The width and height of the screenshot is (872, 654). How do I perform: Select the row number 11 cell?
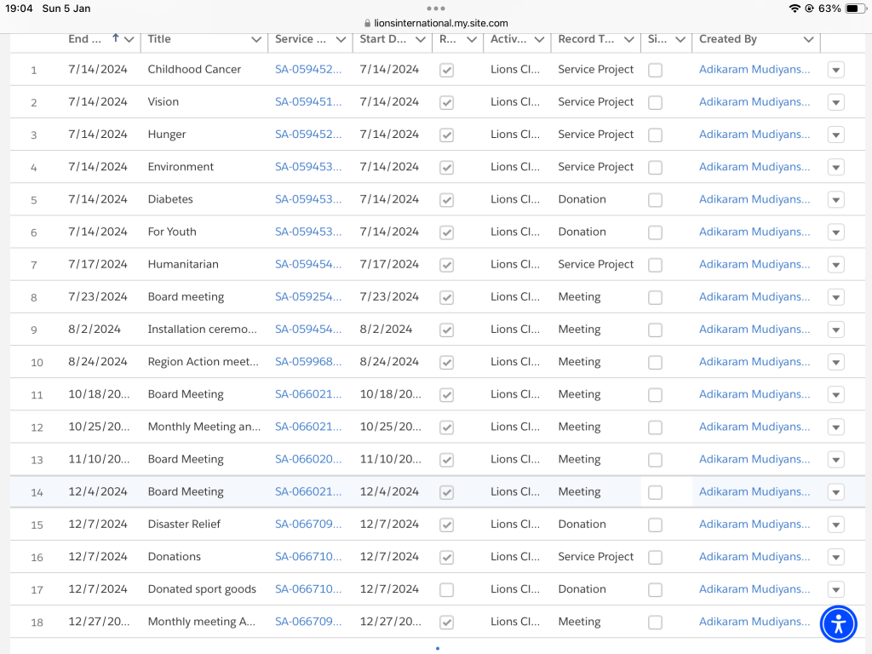[x=37, y=395]
